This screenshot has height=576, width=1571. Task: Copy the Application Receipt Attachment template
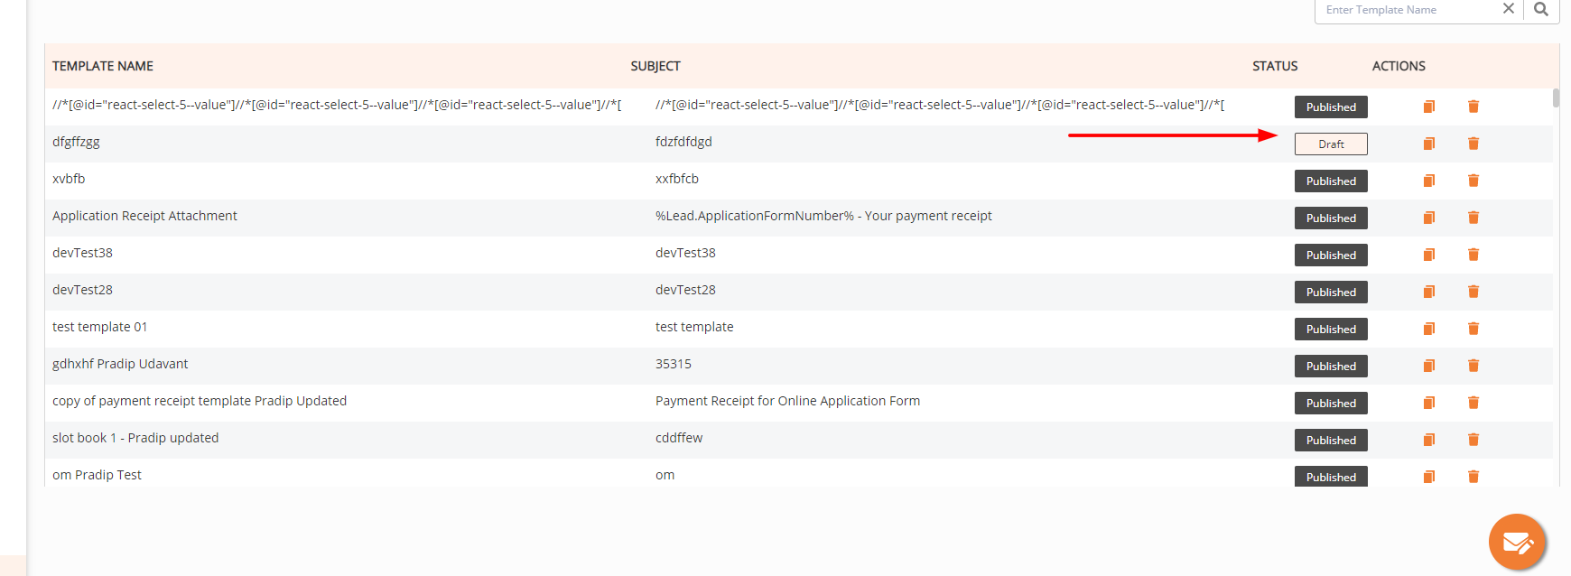click(x=1429, y=218)
